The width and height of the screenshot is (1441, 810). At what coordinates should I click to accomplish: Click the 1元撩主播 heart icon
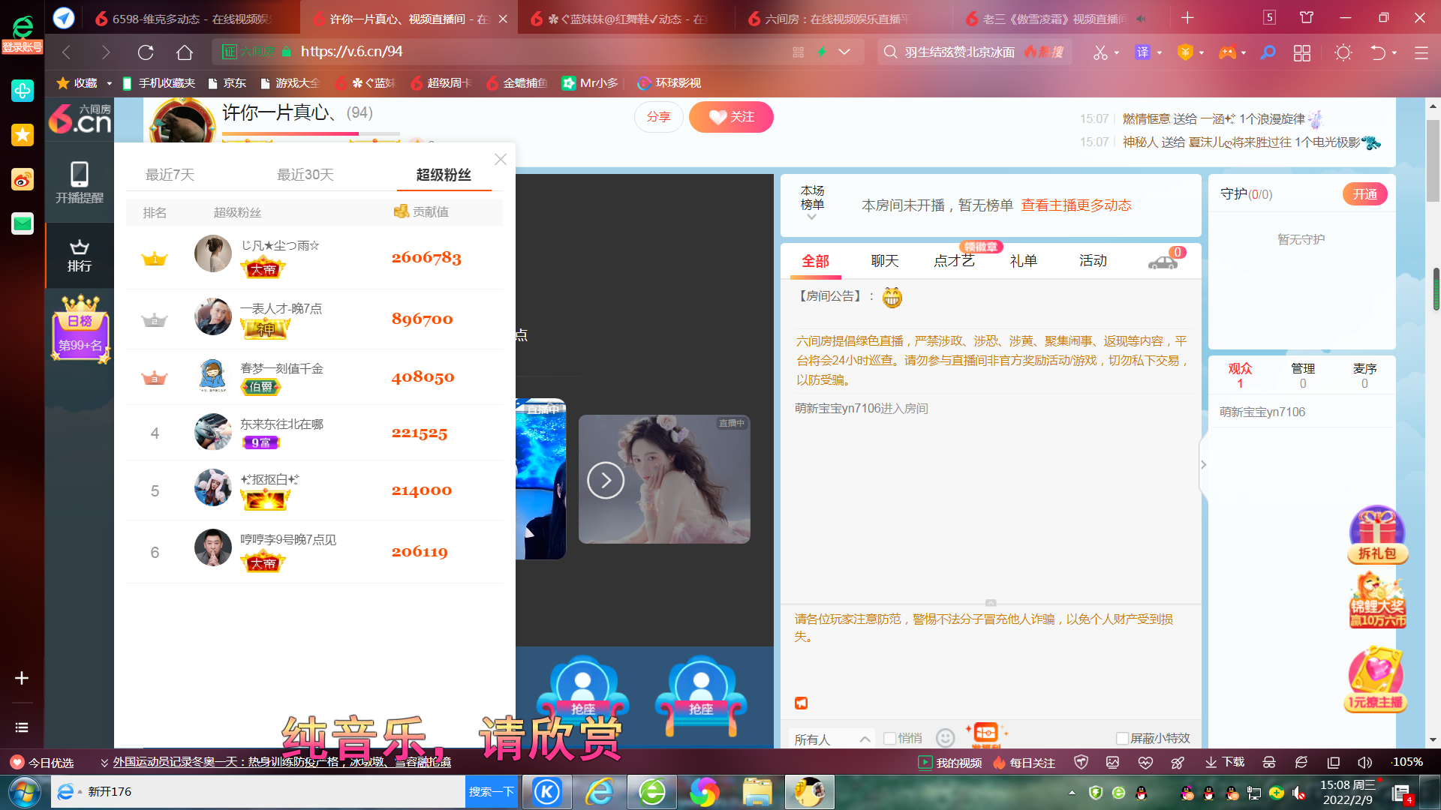pyautogui.click(x=1376, y=679)
